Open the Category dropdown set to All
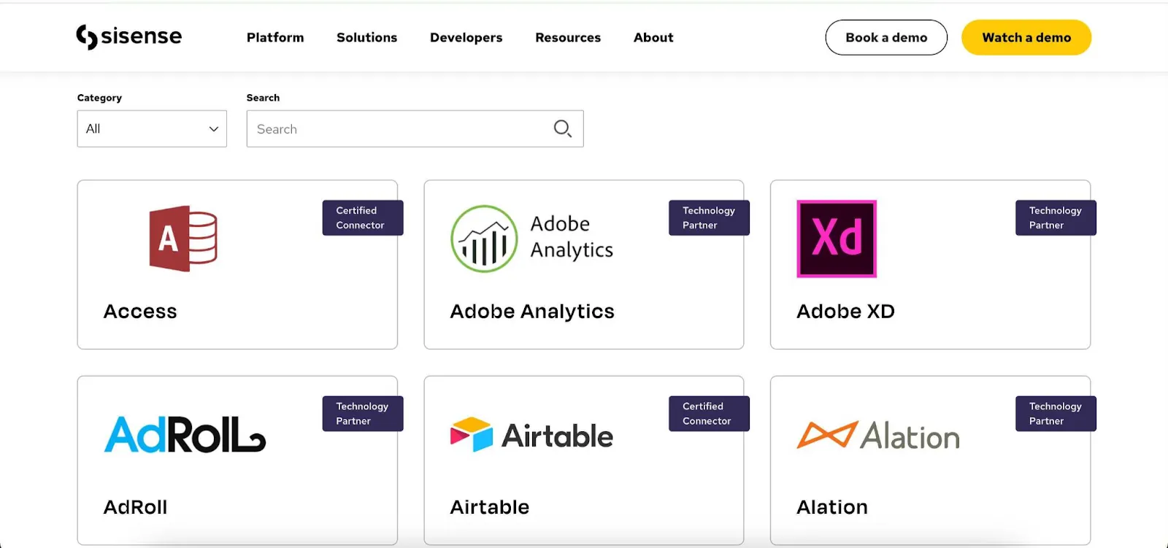1168x548 pixels. [x=152, y=128]
